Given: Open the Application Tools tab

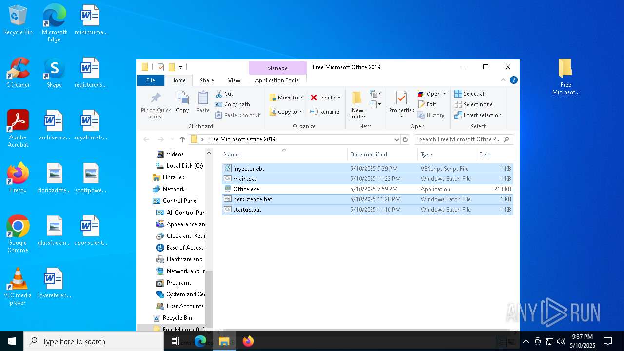Looking at the screenshot, I should click(x=277, y=80).
